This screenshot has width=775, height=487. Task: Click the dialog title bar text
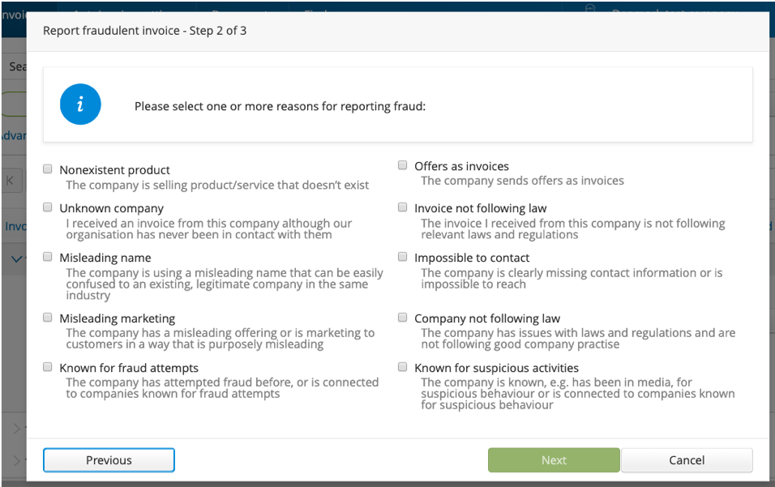tap(144, 31)
